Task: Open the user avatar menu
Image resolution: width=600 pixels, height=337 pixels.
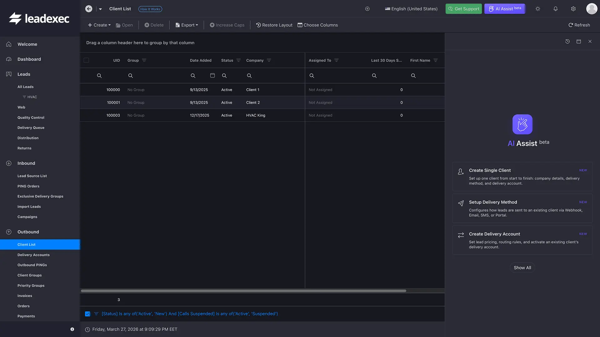Action: click(x=592, y=9)
